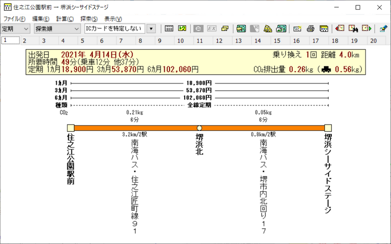Screen dimensions: 391x244
Task: Click the 0.8km/2駅 distance label
Action: [x=263, y=135]
